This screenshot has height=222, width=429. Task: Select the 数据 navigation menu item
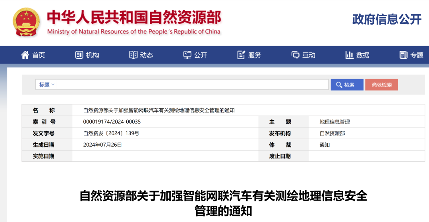[x=363, y=55]
